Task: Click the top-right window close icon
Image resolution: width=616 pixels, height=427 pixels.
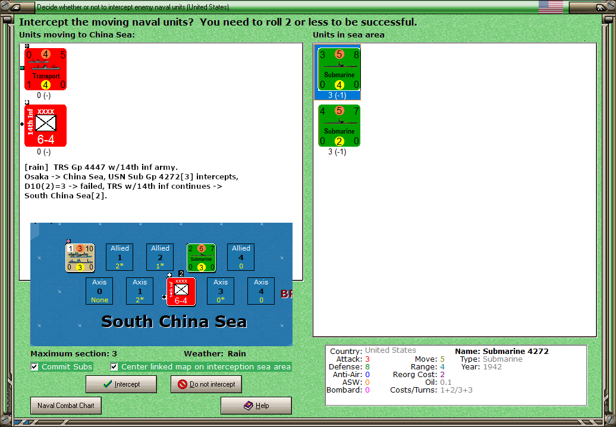Action: point(600,7)
